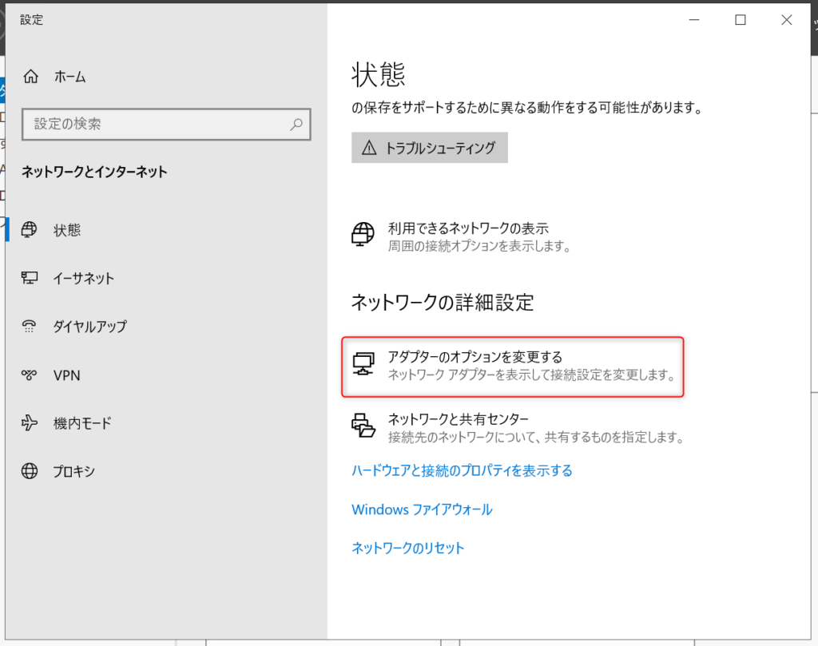
Task: Click the アダプターのオプション network adapter icon
Action: click(363, 365)
